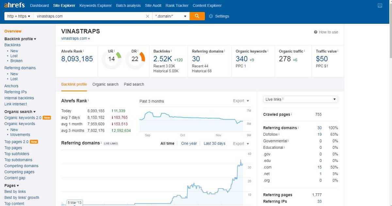
Task: Open the notifications icon in the top bar
Action: (380, 6)
